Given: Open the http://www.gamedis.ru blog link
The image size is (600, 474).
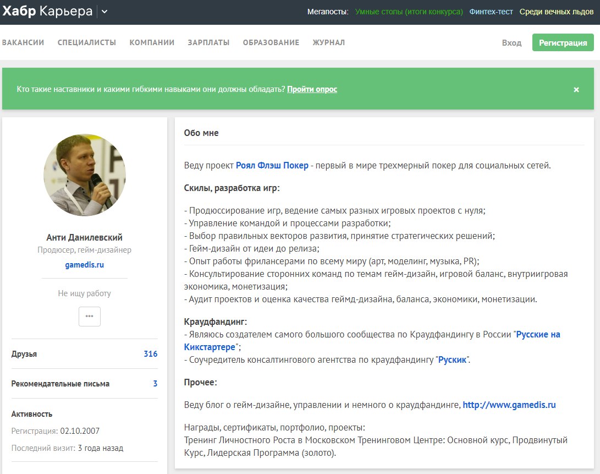Looking at the screenshot, I should coord(509,405).
